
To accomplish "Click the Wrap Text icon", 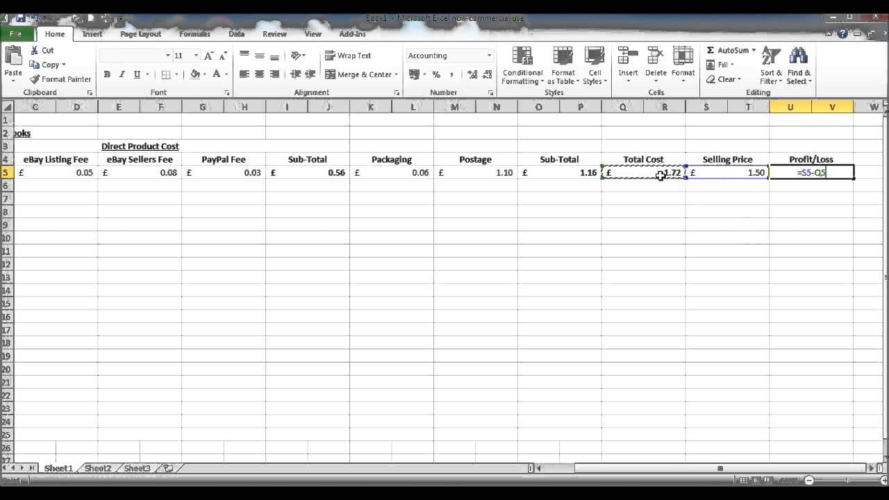I will tap(347, 56).
